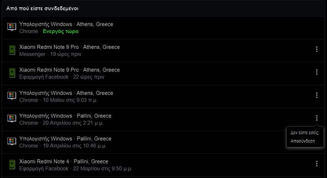Select 'Αποσύνδεση' in popup menu

click(302, 141)
